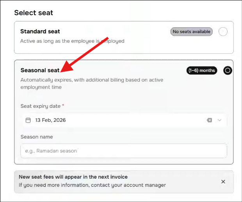The height and width of the screenshot is (202, 242).
Task: Click the Seasonal seat title
Action: (40, 70)
